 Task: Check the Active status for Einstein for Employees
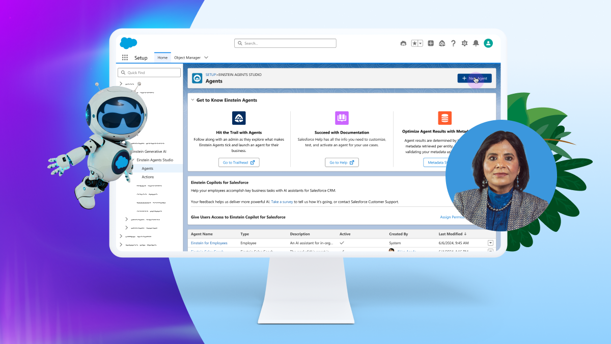click(343, 243)
